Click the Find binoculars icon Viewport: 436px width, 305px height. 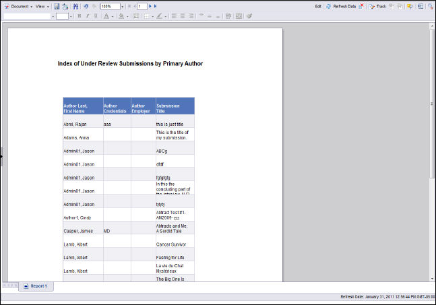pyautogui.click(x=75, y=5)
